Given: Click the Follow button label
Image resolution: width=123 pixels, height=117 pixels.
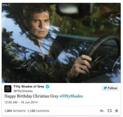Looking at the screenshot, I should point(112,88).
